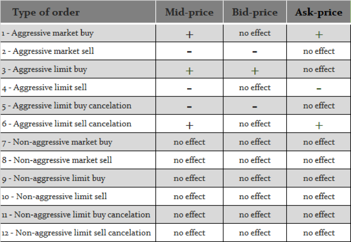Click the Bid-price plus sign for Aggressive limit buy
This screenshot has height=242, width=351.
(x=254, y=71)
